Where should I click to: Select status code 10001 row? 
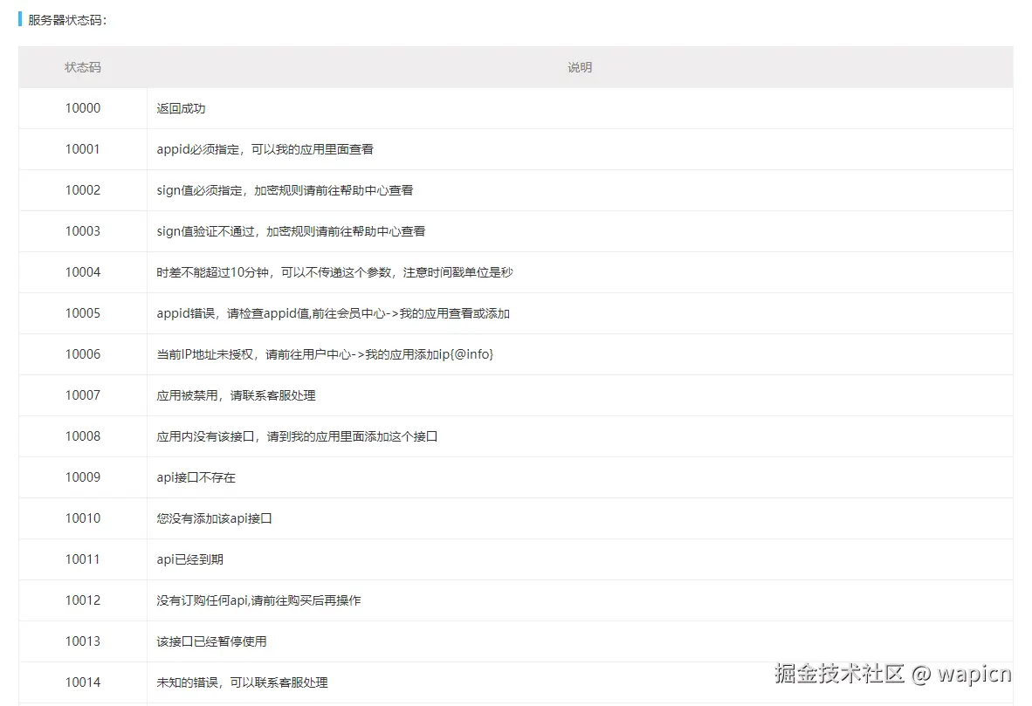(82, 149)
